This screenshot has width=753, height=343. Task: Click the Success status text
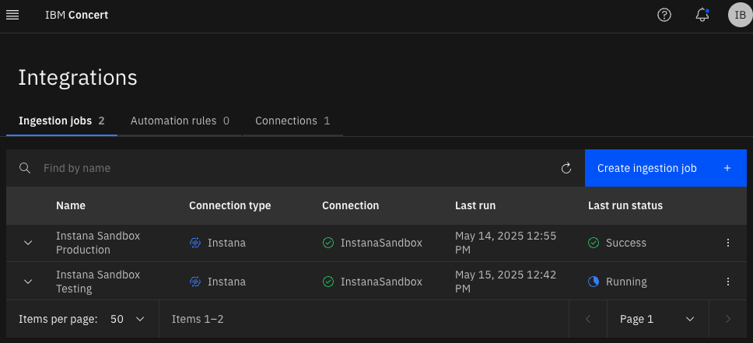[625, 243]
